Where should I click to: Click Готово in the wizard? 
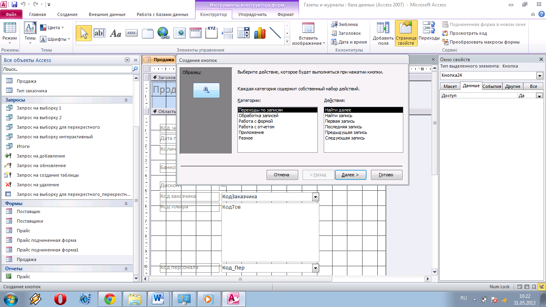(x=387, y=175)
